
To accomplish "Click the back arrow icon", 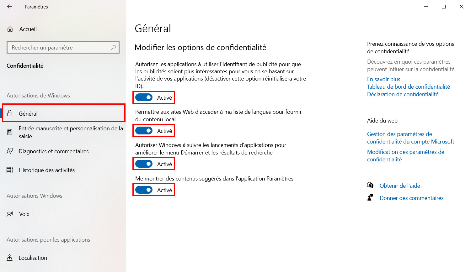I will (x=10, y=7).
